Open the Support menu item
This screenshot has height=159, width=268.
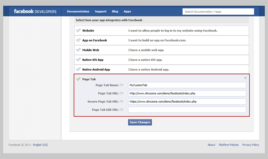(x=100, y=11)
